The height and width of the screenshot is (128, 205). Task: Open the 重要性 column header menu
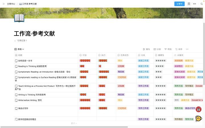(163, 55)
